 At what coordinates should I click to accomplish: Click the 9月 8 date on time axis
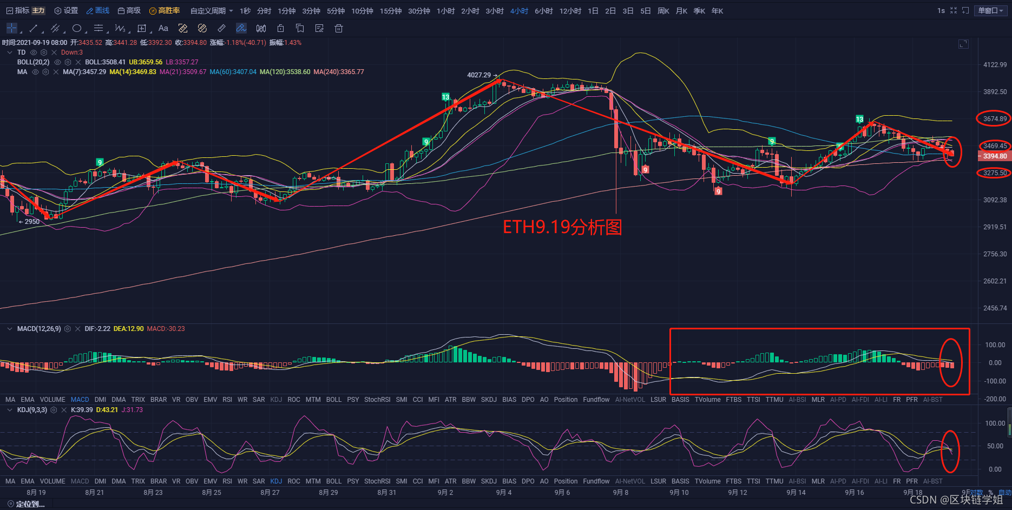pyautogui.click(x=621, y=492)
